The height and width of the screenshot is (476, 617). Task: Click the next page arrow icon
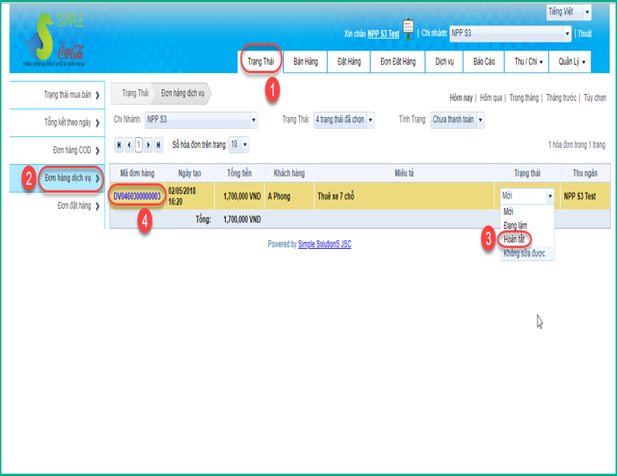(x=149, y=145)
